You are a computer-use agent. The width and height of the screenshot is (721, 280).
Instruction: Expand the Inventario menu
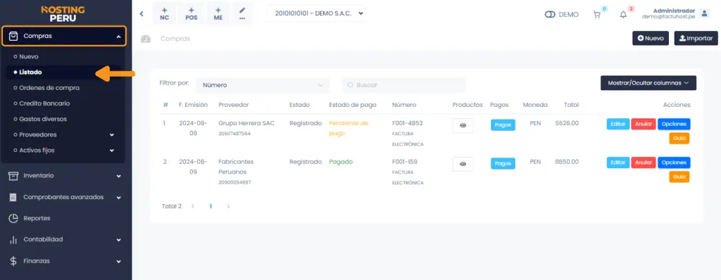(x=118, y=176)
